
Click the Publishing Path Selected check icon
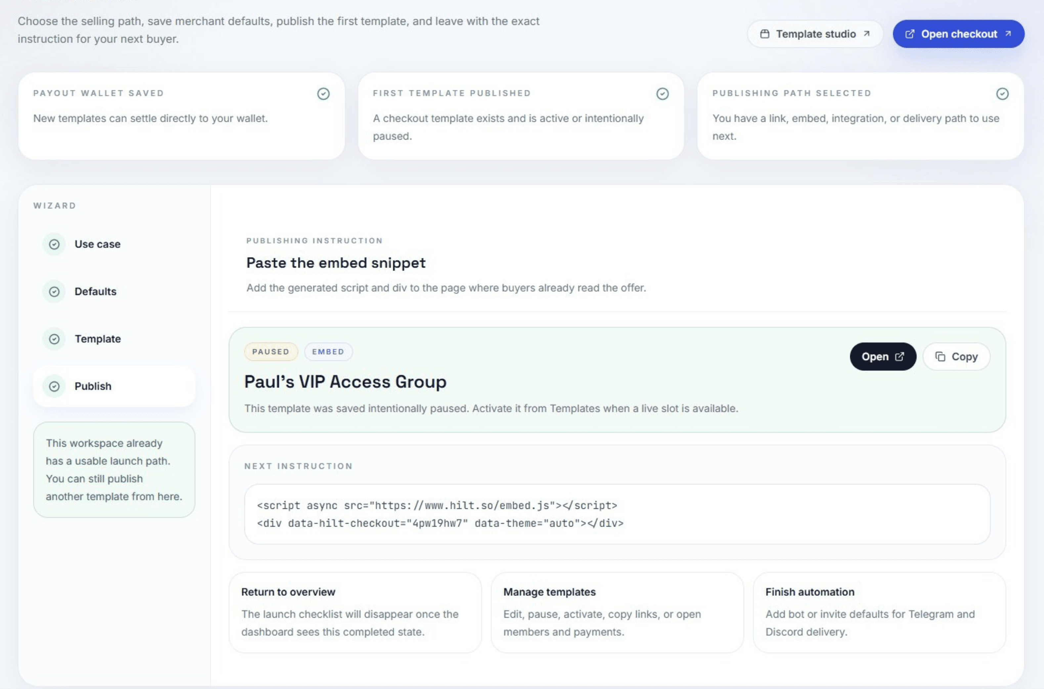pyautogui.click(x=1002, y=94)
